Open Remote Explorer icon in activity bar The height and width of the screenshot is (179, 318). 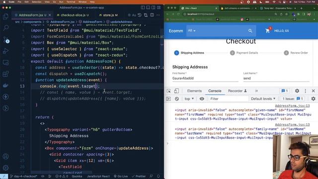pos(5,62)
